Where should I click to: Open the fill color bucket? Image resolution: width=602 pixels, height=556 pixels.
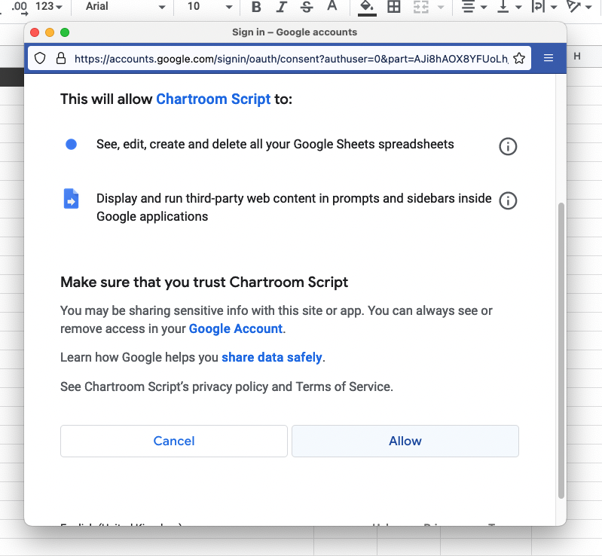pos(366,7)
